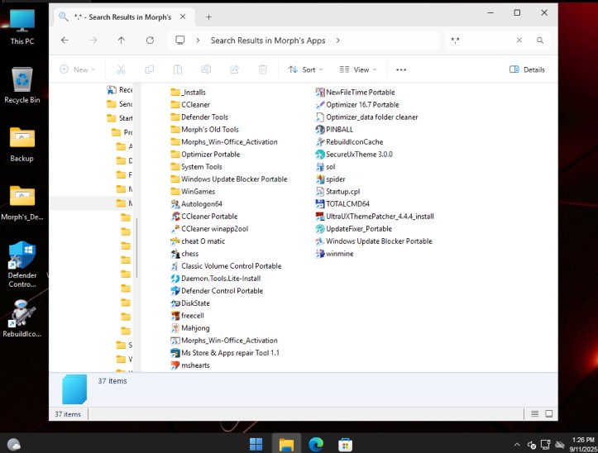Open the See more ellipsis menu
The width and height of the screenshot is (598, 453).
[401, 69]
